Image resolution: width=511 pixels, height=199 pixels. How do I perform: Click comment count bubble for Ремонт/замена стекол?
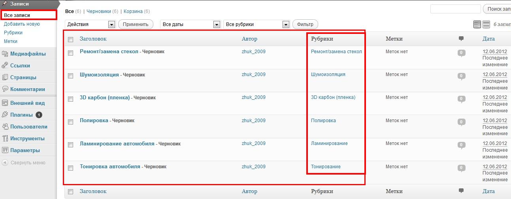click(461, 53)
